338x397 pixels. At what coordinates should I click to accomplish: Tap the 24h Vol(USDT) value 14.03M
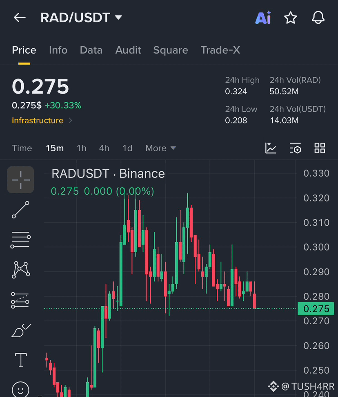[x=284, y=120]
